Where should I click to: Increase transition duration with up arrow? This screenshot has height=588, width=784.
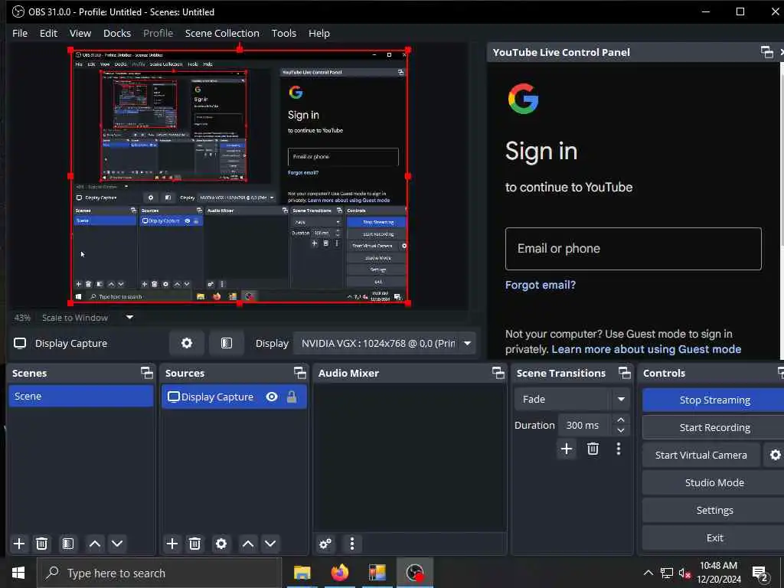(620, 420)
